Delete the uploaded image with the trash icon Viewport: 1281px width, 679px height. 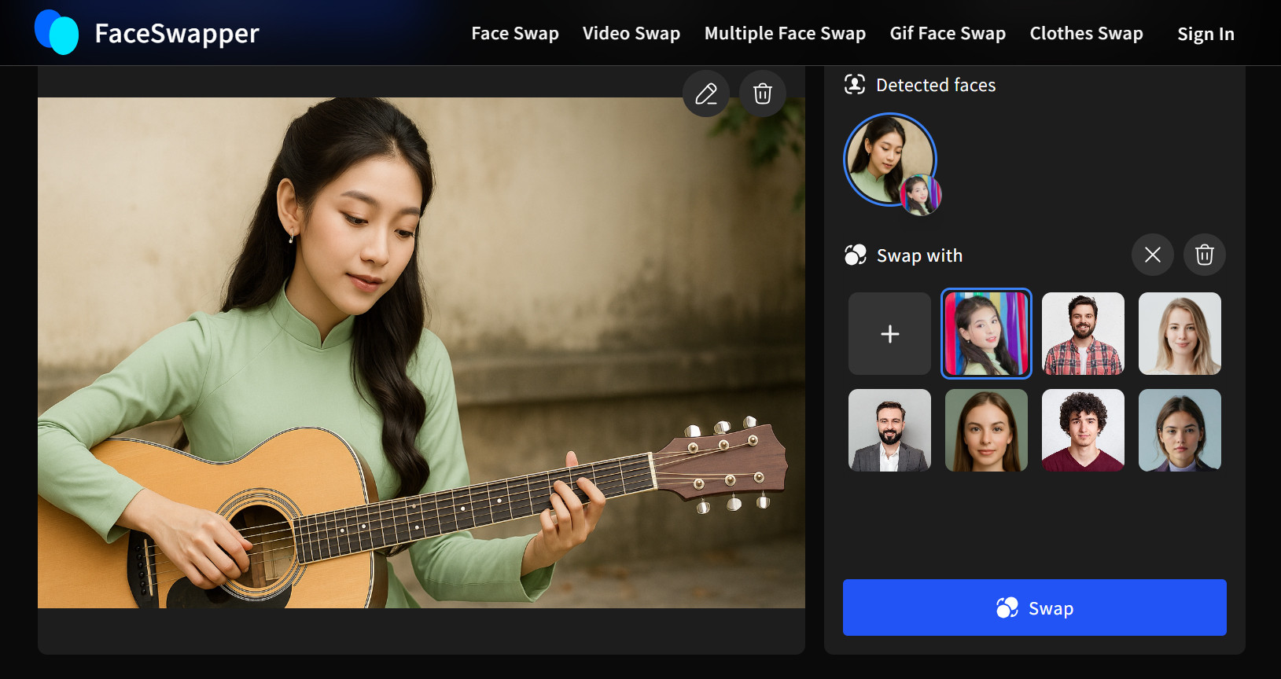[762, 94]
